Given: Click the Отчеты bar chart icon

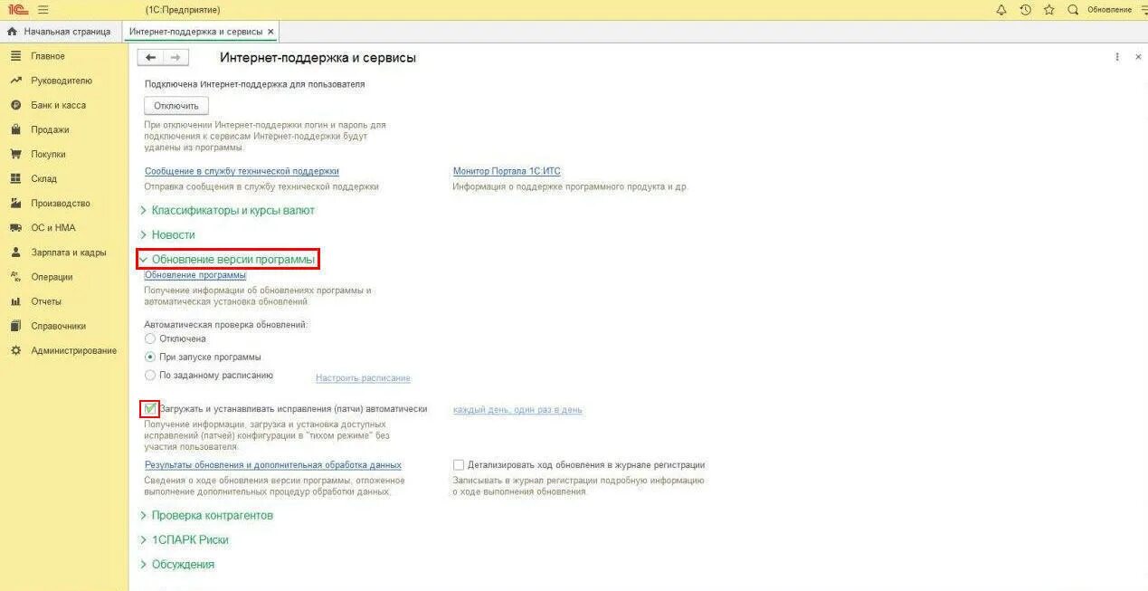Looking at the screenshot, I should coord(15,301).
